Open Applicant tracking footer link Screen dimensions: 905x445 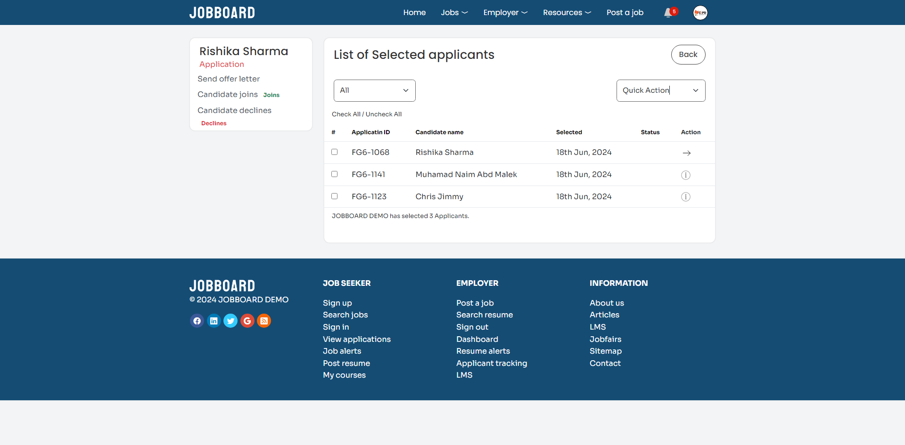492,364
